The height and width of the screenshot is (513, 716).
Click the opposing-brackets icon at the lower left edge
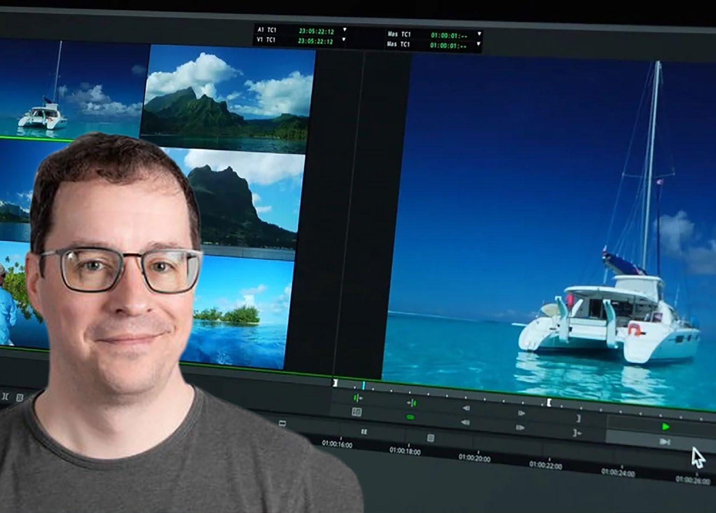pyautogui.click(x=5, y=397)
